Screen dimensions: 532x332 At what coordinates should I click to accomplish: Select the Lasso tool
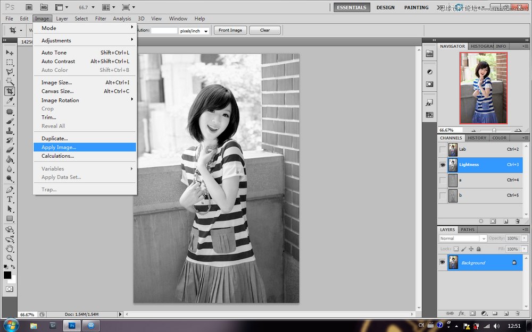[x=10, y=72]
